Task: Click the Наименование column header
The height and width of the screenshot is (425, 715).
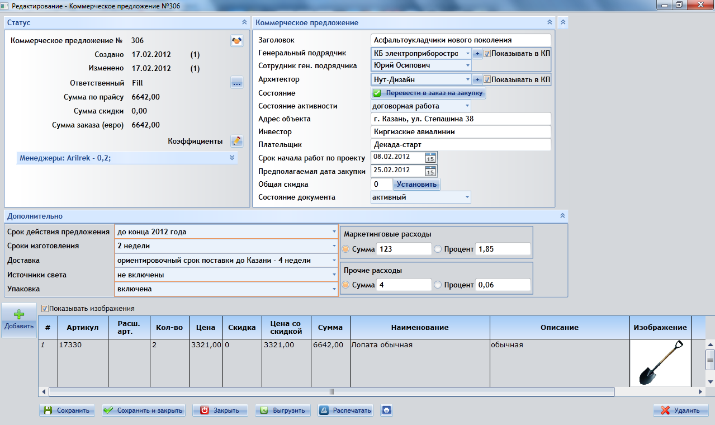Action: 419,327
